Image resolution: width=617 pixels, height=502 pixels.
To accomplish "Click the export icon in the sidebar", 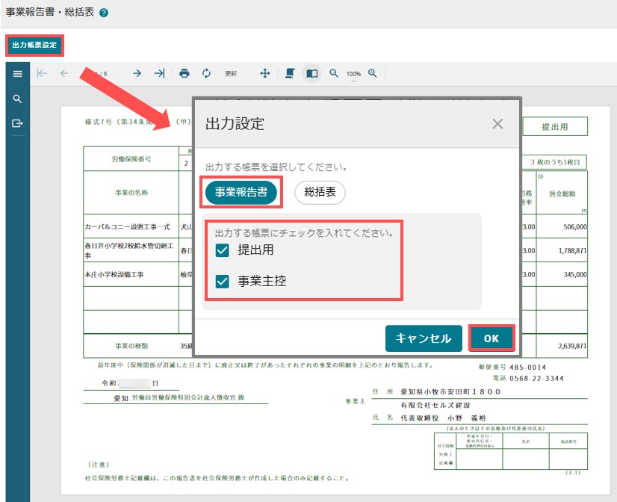I will coord(17,123).
